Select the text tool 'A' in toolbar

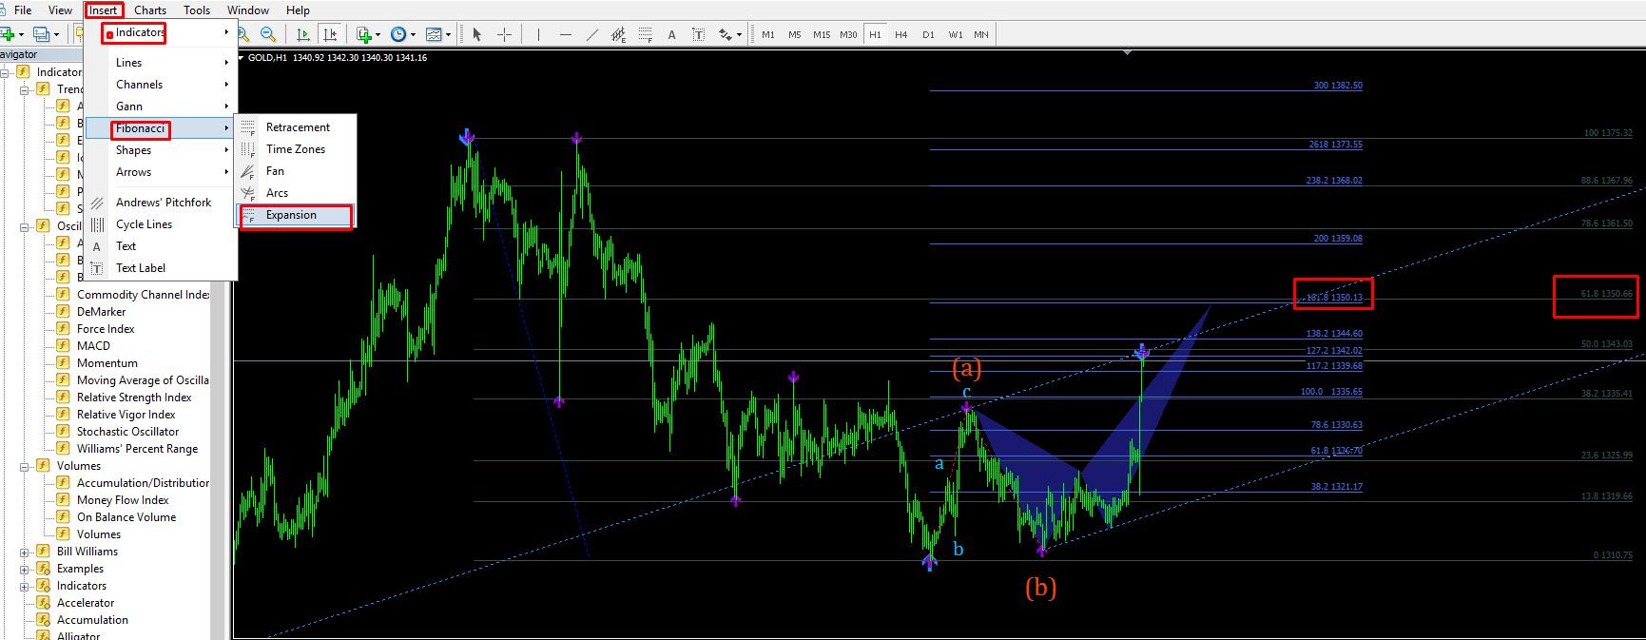671,34
